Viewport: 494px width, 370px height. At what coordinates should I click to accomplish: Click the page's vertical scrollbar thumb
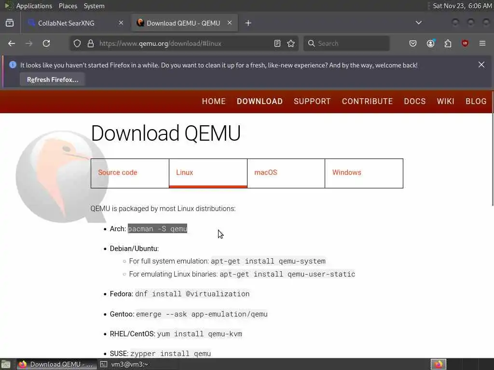point(492,148)
